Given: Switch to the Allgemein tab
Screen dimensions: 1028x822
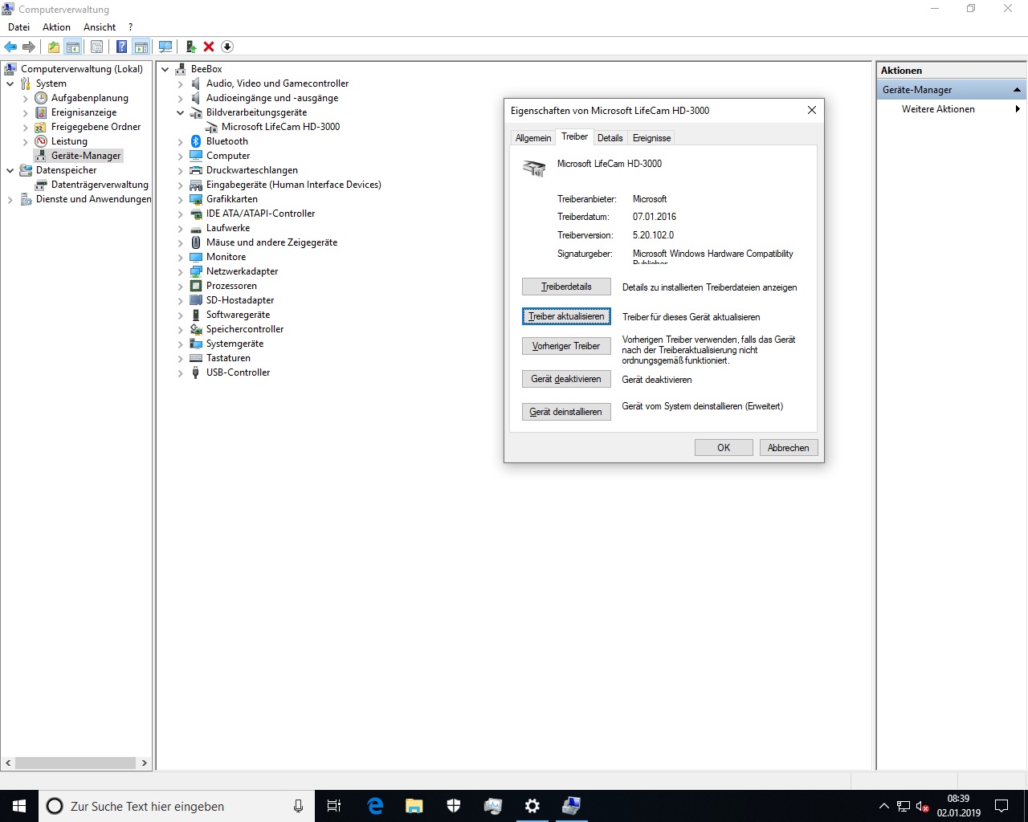Looking at the screenshot, I should (533, 138).
